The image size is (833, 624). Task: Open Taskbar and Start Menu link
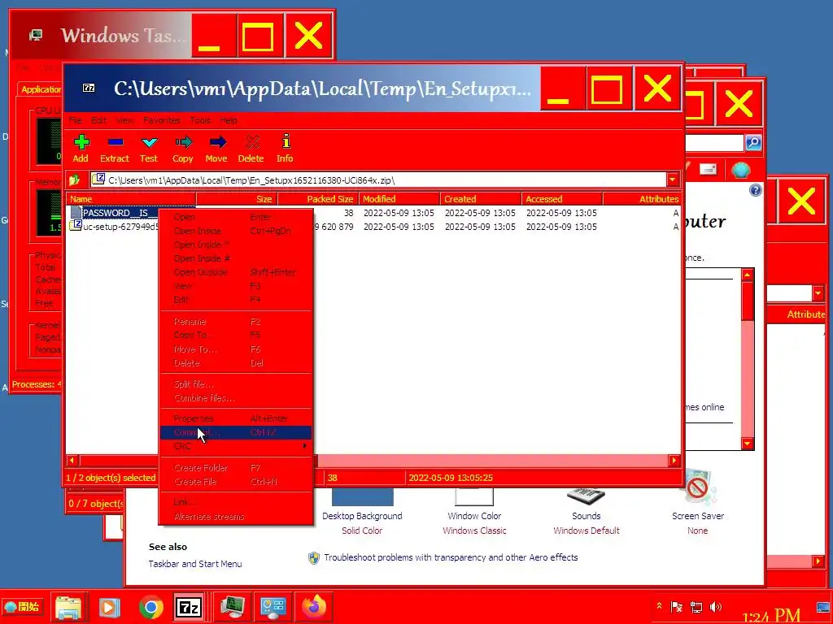[195, 564]
